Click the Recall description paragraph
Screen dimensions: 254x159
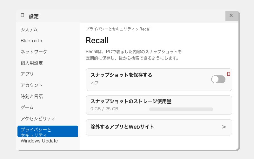(x=134, y=55)
